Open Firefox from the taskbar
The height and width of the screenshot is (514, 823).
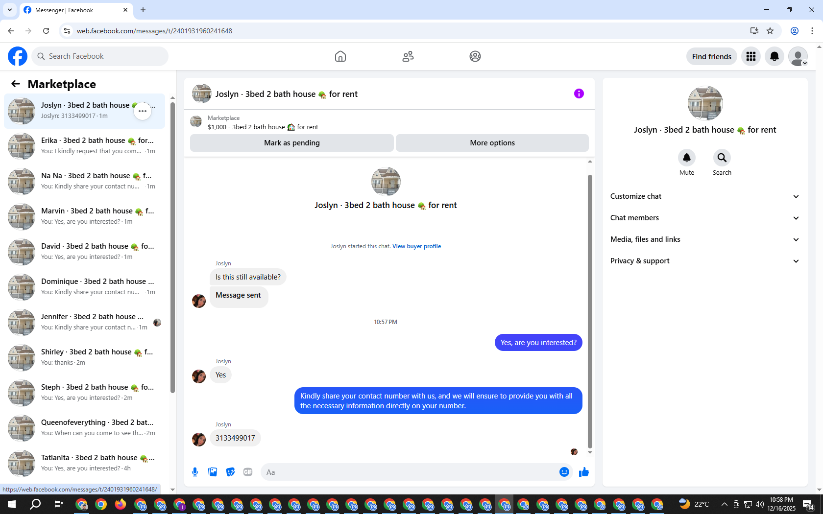120,504
